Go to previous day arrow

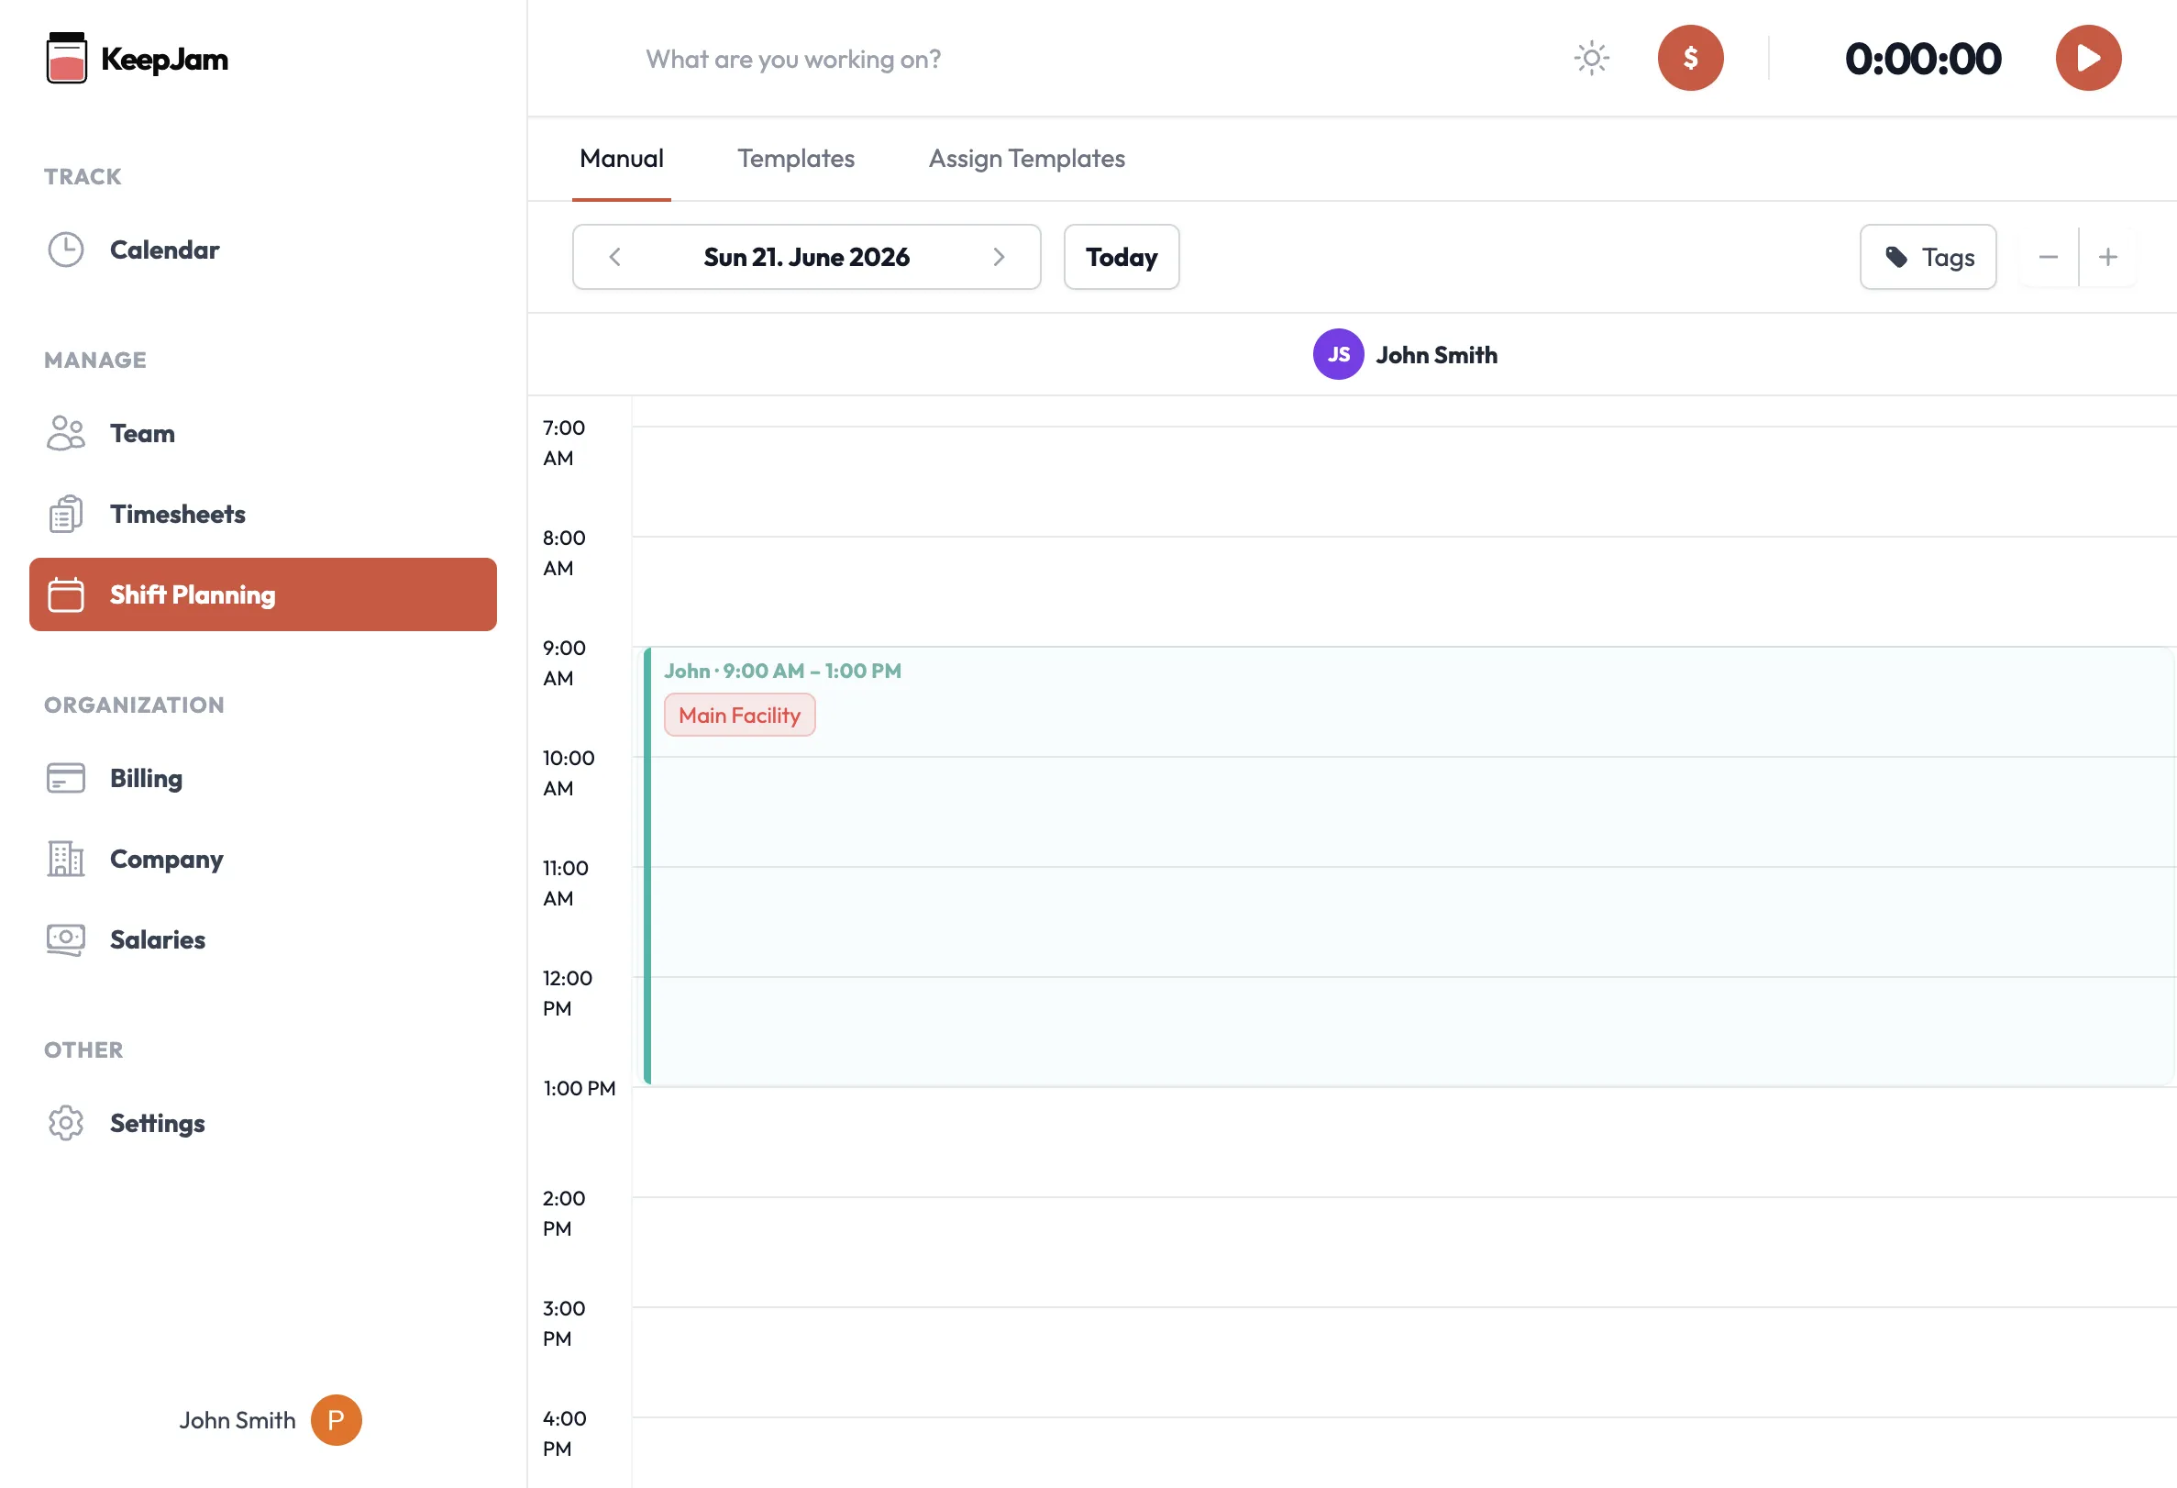click(x=614, y=257)
